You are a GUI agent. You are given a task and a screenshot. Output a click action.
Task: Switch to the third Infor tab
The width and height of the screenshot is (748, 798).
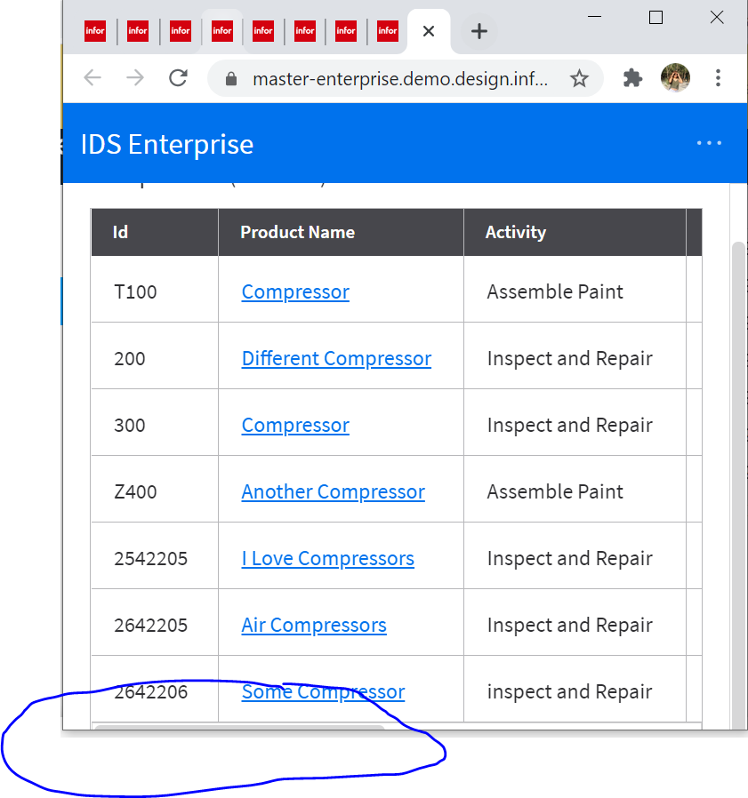point(181,31)
